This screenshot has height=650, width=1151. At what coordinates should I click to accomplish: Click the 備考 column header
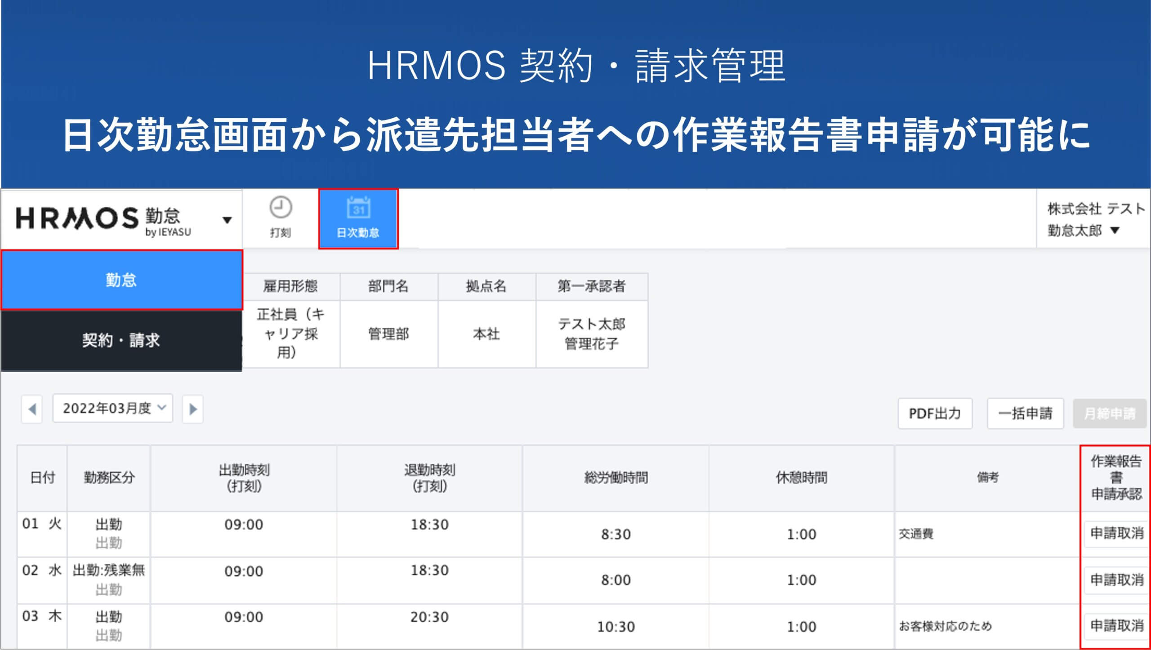tap(988, 478)
